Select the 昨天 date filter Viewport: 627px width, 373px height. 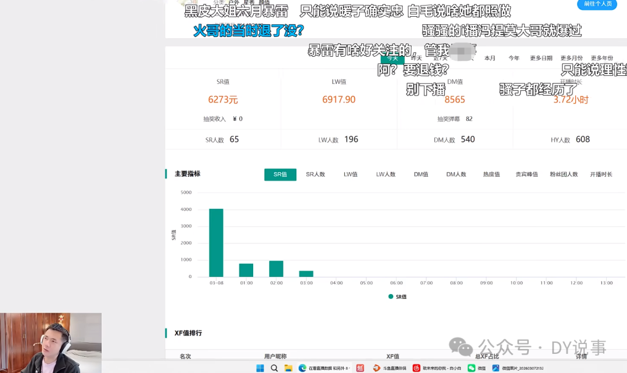tap(416, 58)
